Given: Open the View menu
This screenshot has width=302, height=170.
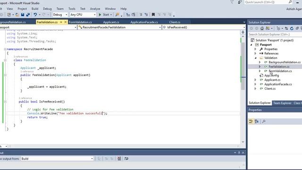Looking at the screenshot, I should [10, 9].
